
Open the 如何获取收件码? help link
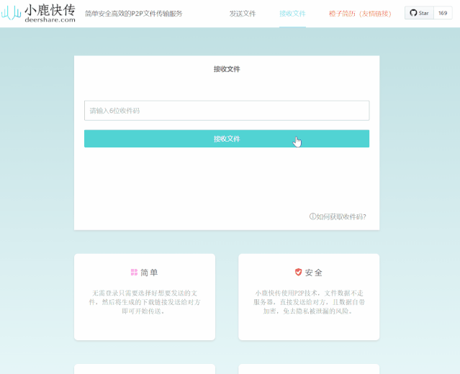click(338, 216)
